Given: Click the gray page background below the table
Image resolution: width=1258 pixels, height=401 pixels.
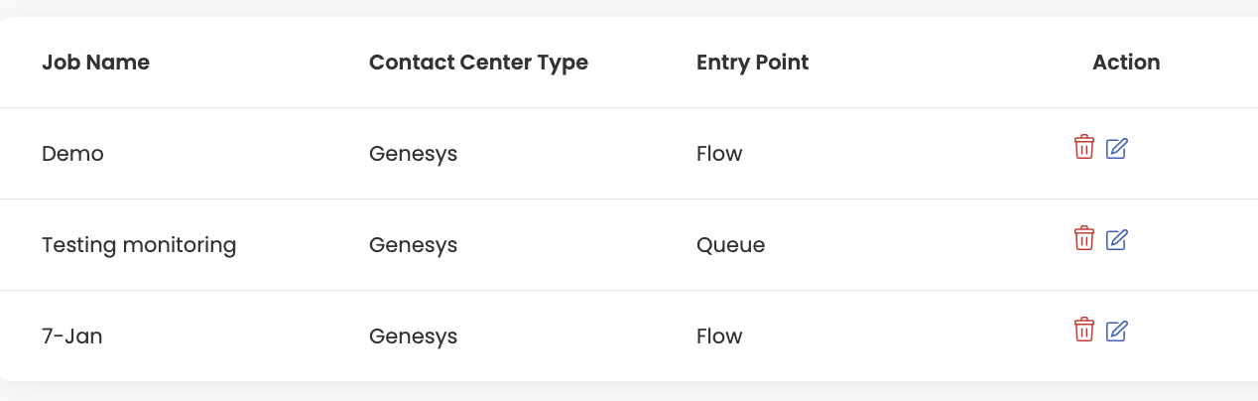Looking at the screenshot, I should coord(629,392).
